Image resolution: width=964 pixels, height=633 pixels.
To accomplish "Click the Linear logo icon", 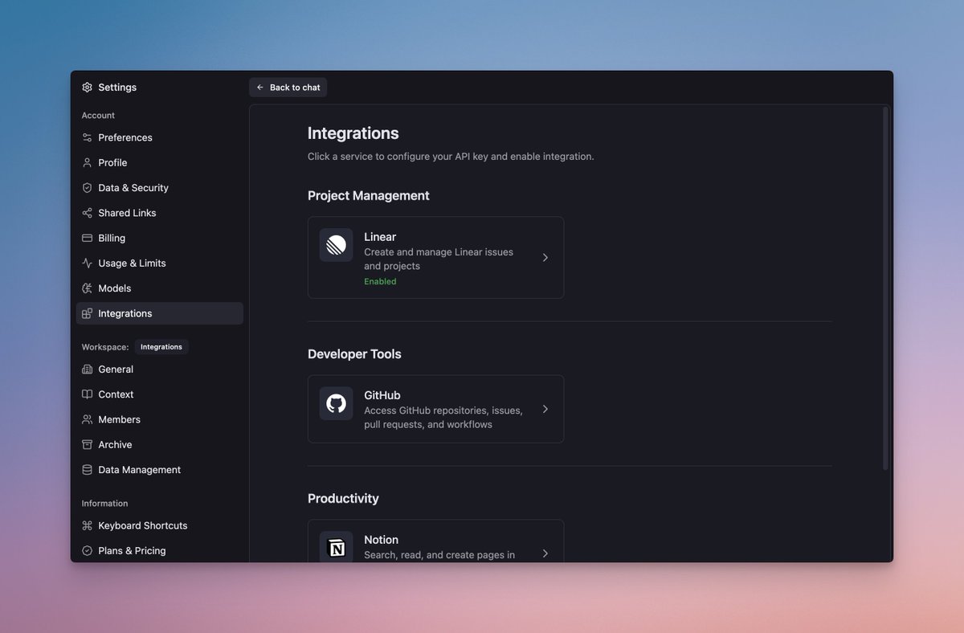I will pyautogui.click(x=336, y=245).
